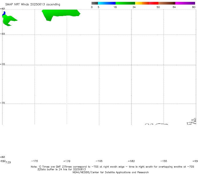Click the longitude label '-170'
Screen dimensions: 198x174
(67, 161)
